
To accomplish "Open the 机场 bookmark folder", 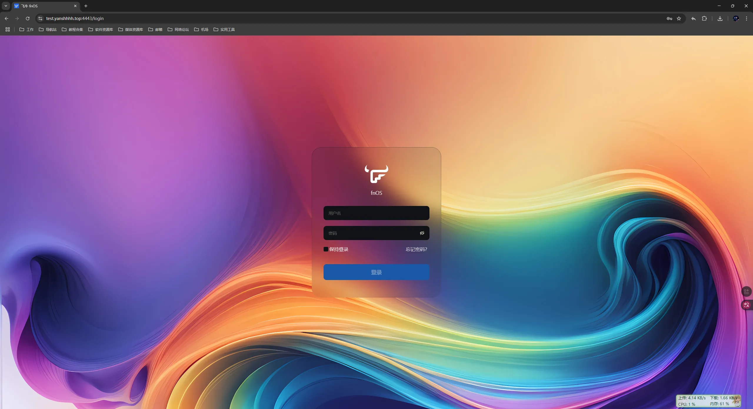I will click(201, 29).
